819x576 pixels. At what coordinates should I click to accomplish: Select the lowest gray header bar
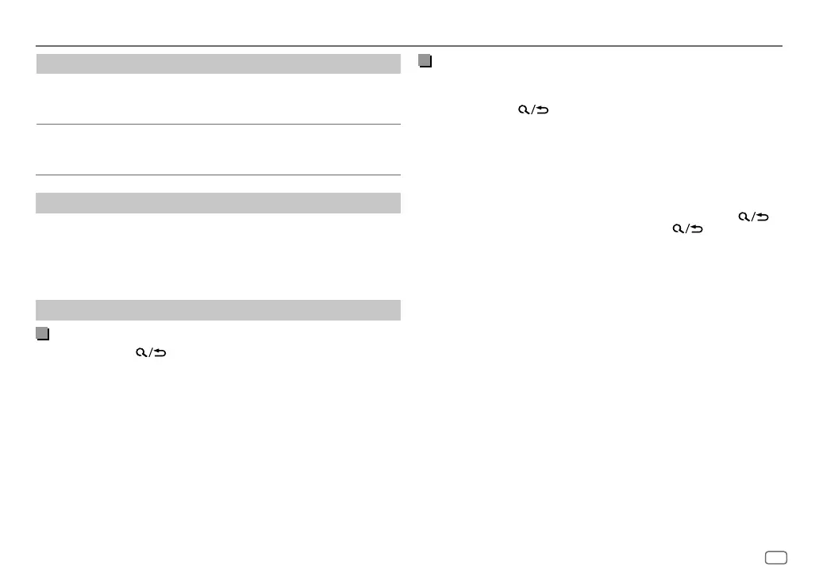(218, 310)
